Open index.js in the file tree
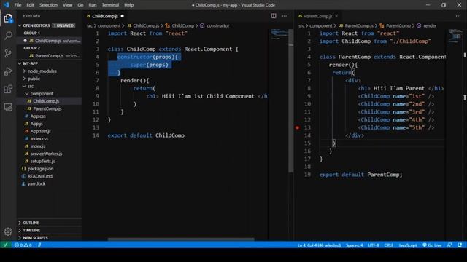 pos(49,146)
